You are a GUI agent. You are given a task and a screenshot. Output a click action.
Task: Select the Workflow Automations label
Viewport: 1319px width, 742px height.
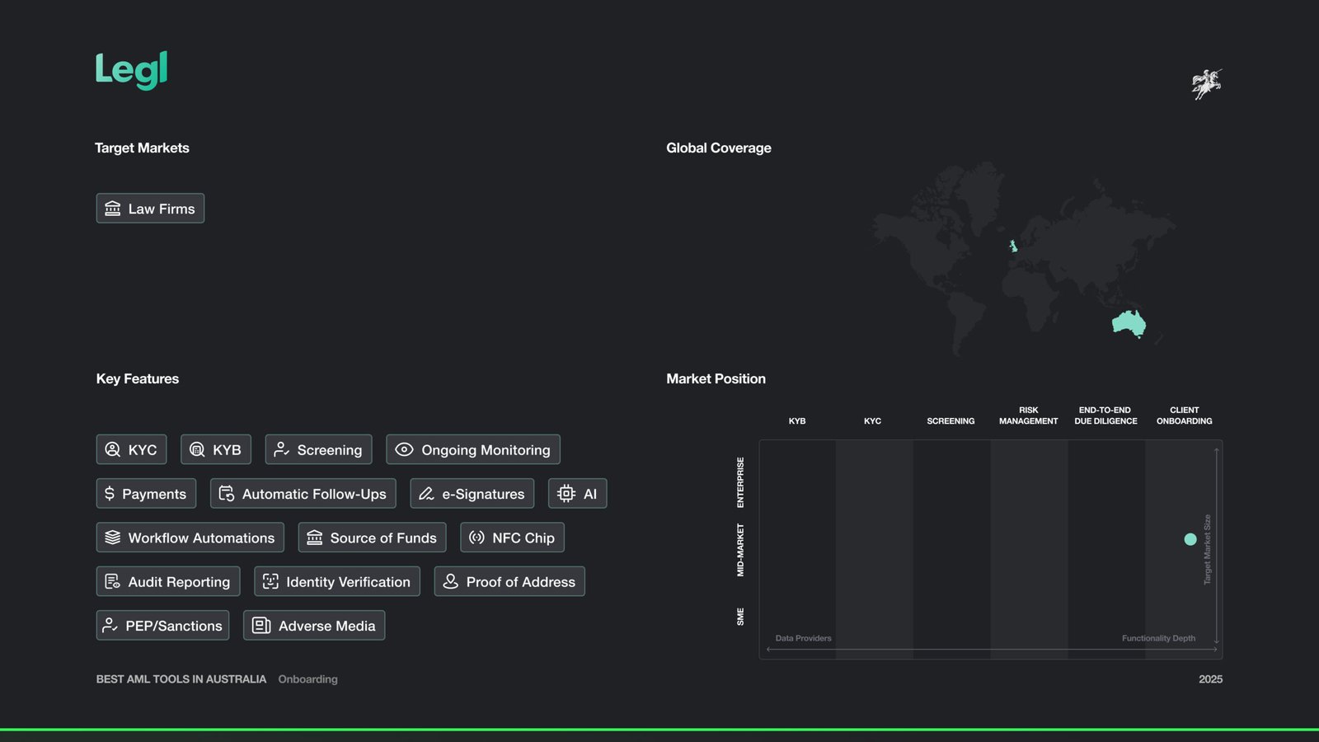point(201,538)
